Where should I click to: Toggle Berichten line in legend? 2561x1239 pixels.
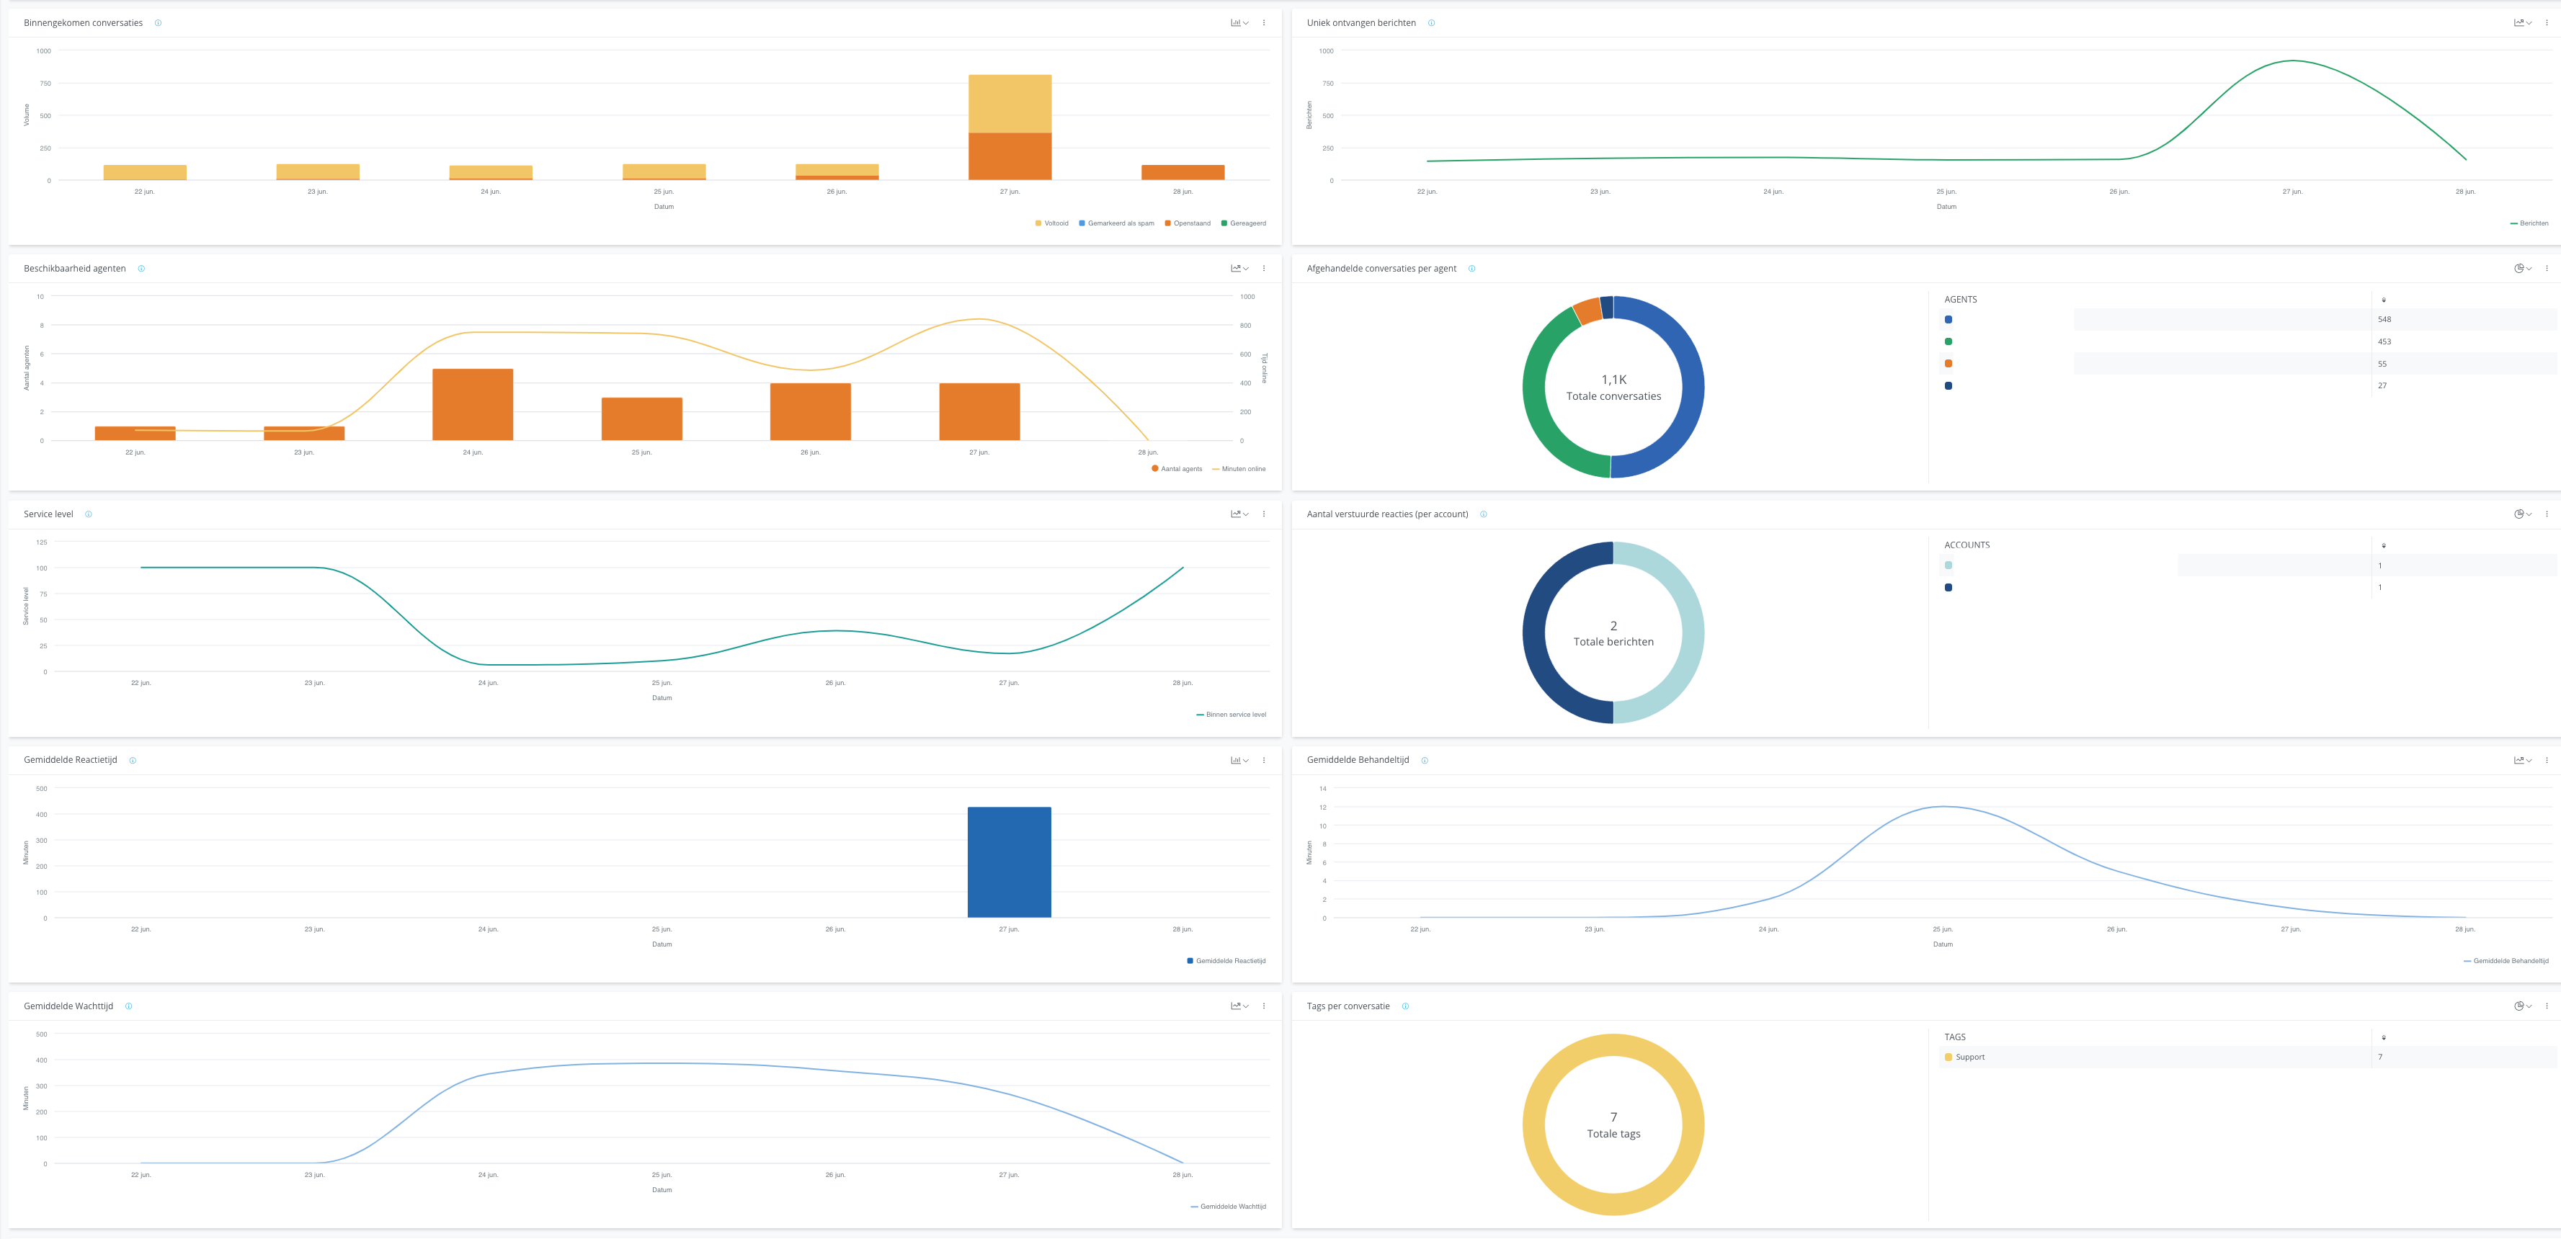pos(2529,223)
